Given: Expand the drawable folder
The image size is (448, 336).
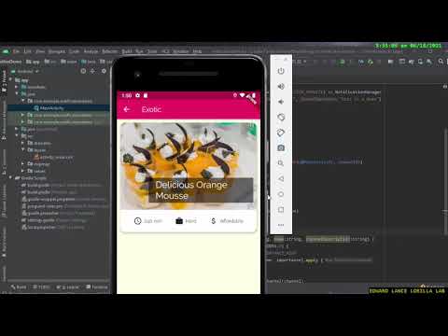Looking at the screenshot, I should click(x=22, y=143).
